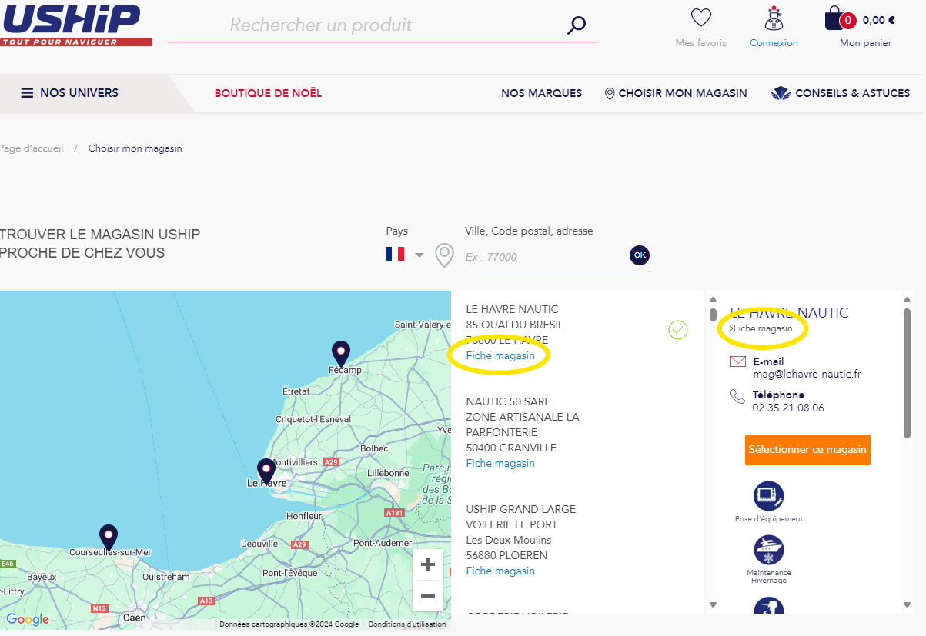The image size is (926, 636).
Task: Click the Mon panier label
Action: (x=865, y=43)
